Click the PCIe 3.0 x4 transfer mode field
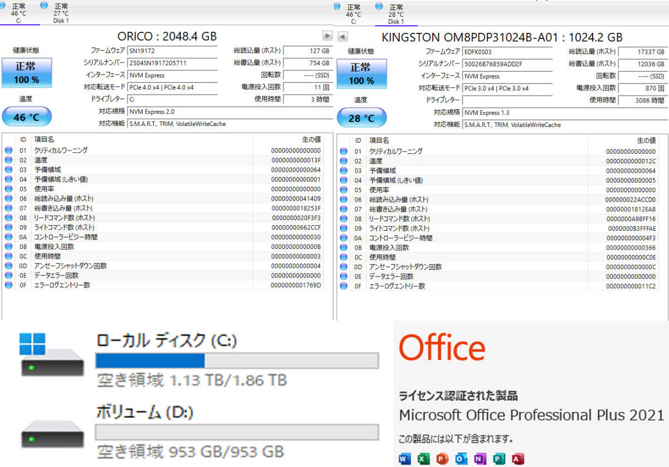Screen dimensions: 669x467 (507, 88)
